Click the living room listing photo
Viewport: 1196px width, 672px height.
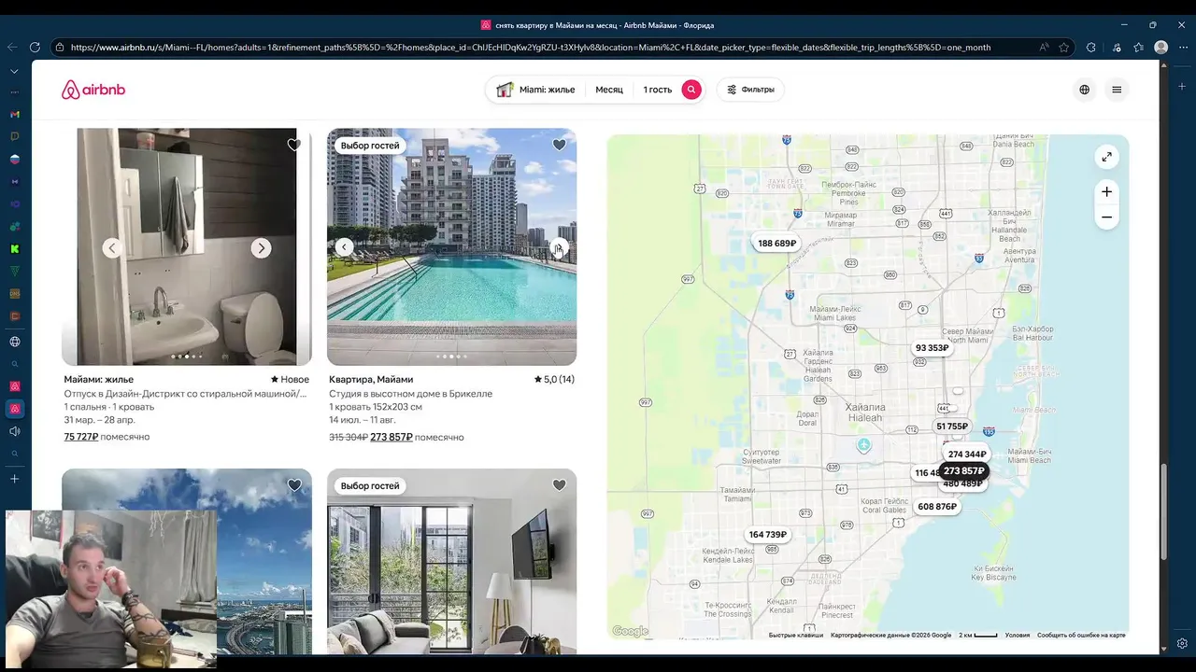tap(451, 561)
